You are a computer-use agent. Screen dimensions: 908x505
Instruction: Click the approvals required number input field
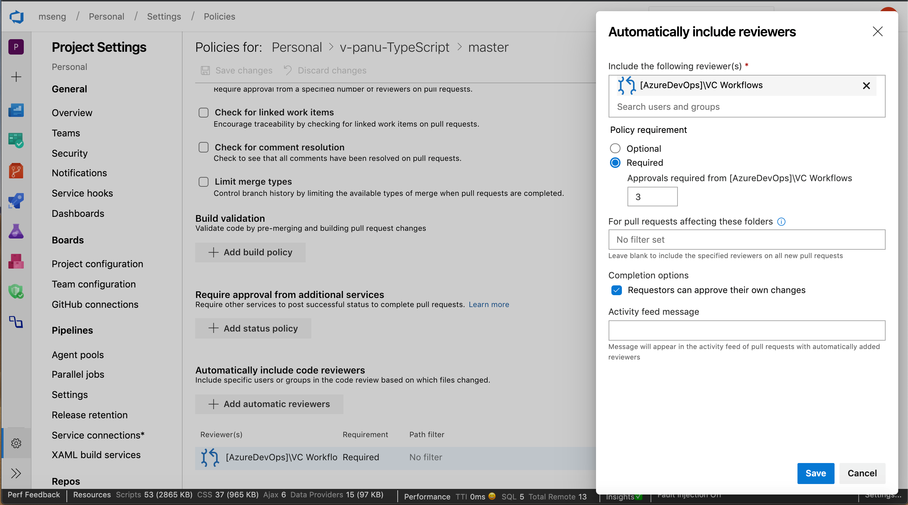point(651,197)
